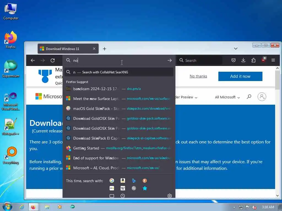Open Firefox application hamburger menu
This screenshot has width=282, height=211.
[273, 60]
